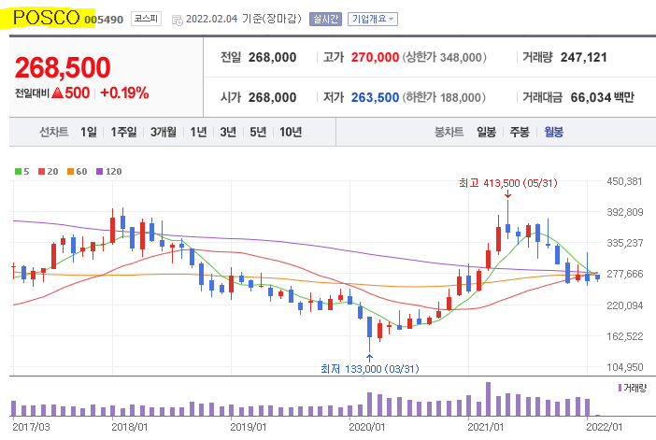Display the 10년 line chart
Viewport: 656px width, 440px height.
click(x=291, y=132)
